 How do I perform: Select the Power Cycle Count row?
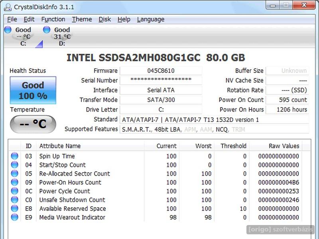click(x=155, y=191)
